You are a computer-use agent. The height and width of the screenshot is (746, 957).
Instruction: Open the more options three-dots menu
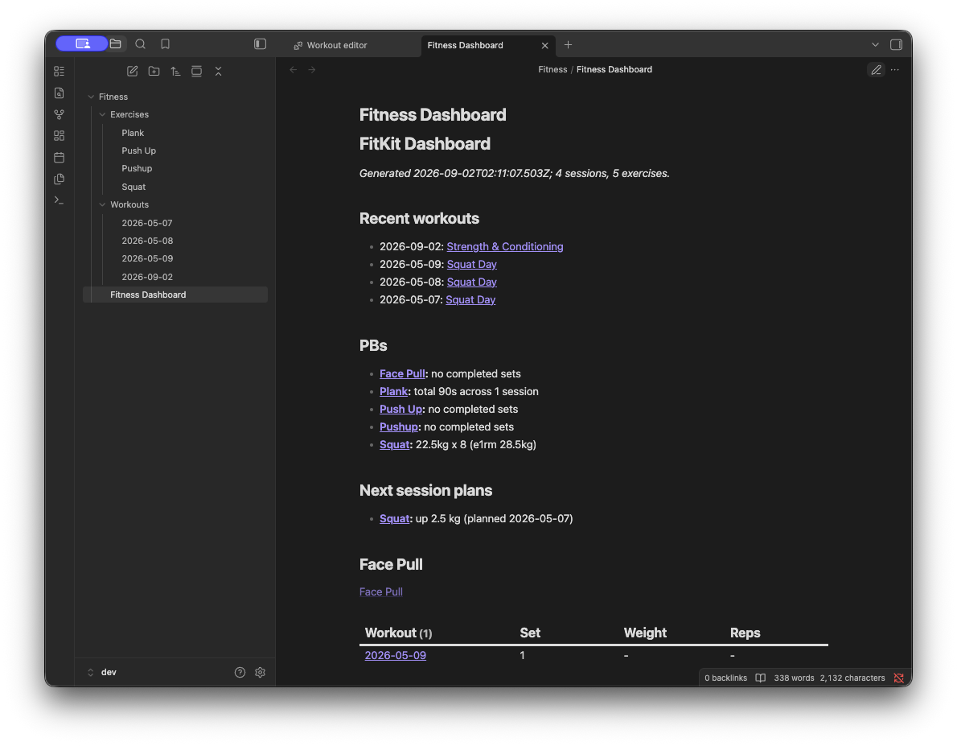[895, 70]
